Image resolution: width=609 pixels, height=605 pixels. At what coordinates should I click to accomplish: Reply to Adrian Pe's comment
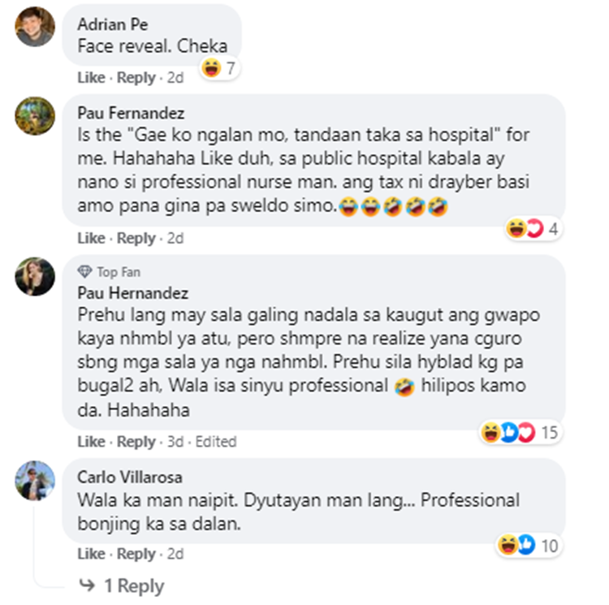136,78
